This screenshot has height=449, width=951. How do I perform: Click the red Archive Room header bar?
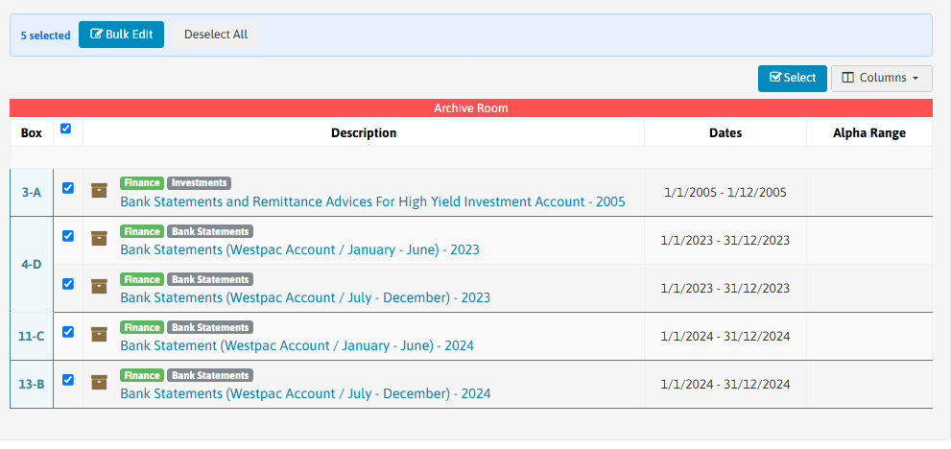(470, 108)
